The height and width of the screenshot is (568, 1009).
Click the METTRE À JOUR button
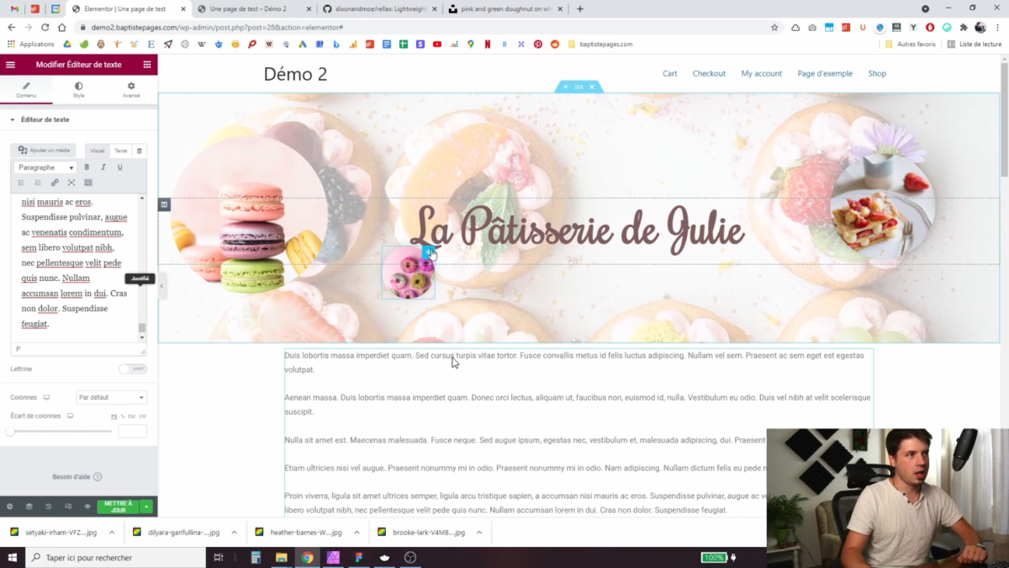[x=119, y=507]
